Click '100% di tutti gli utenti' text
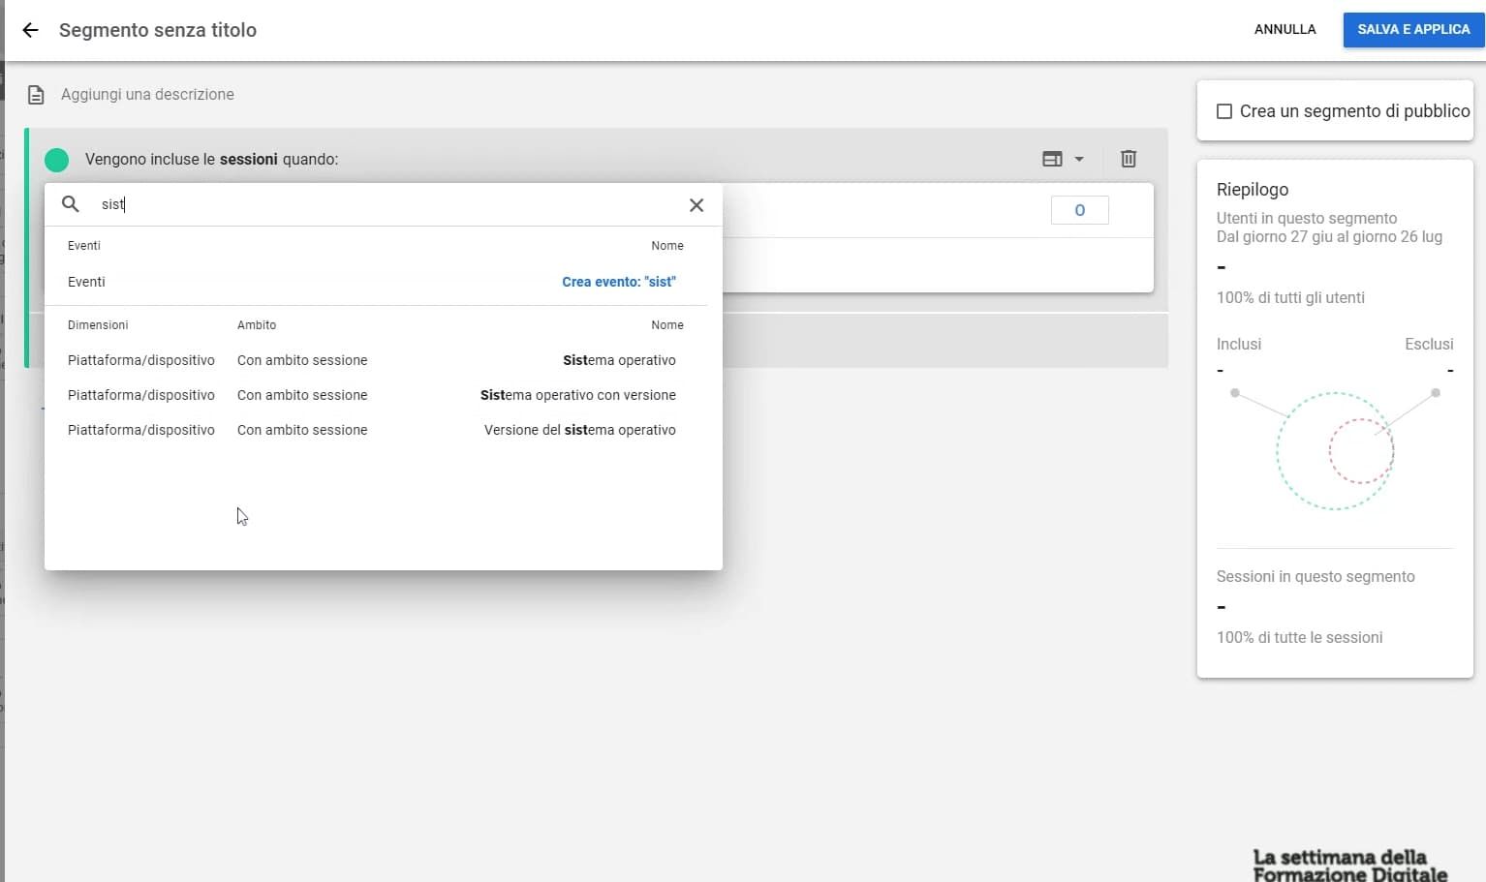The width and height of the screenshot is (1486, 882). (1290, 297)
